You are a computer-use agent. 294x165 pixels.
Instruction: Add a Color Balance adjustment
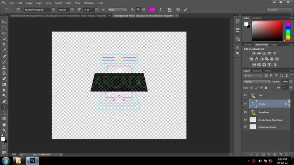(x=256, y=59)
